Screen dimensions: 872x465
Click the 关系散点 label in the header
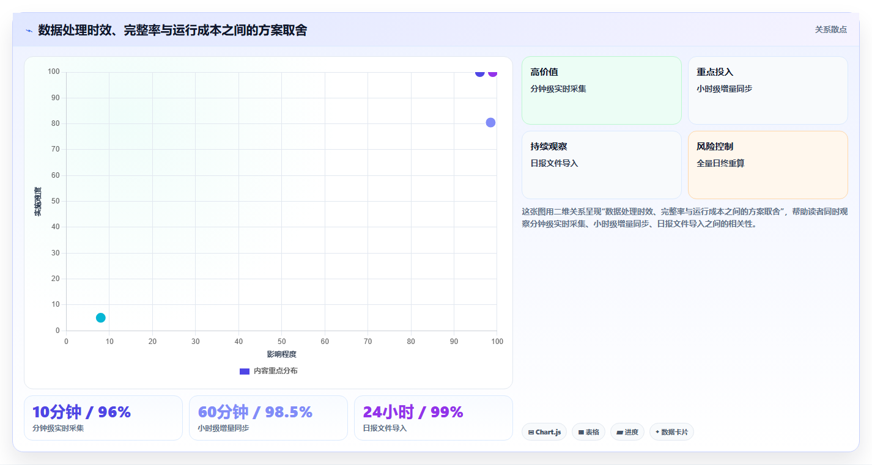(831, 29)
